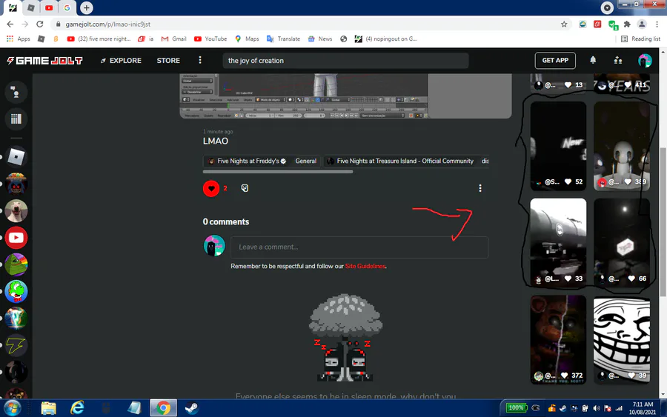Open the troll face post thumbnail

(x=622, y=340)
